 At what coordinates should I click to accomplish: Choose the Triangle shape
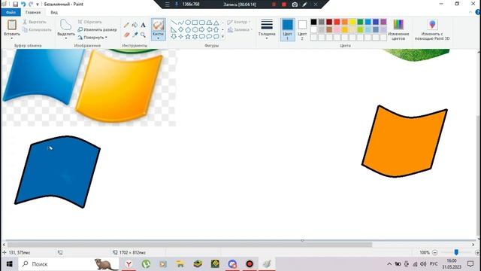pos(216,23)
